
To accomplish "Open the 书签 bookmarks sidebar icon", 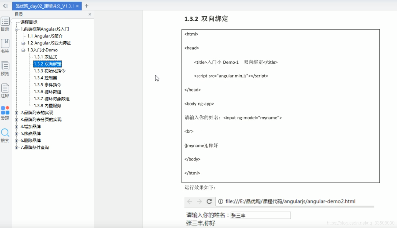I will tap(5, 46).
